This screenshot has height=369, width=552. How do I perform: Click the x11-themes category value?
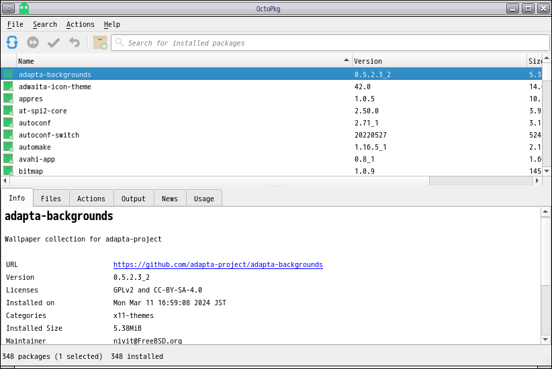tap(134, 315)
